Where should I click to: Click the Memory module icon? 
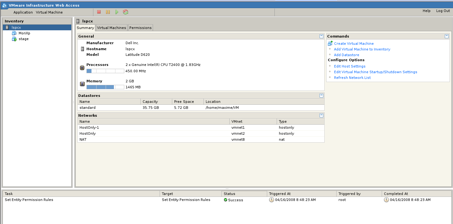[82, 84]
